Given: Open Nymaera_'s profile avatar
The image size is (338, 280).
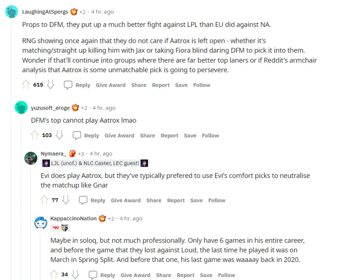Looking at the screenshot, I should pyautogui.click(x=31, y=158).
